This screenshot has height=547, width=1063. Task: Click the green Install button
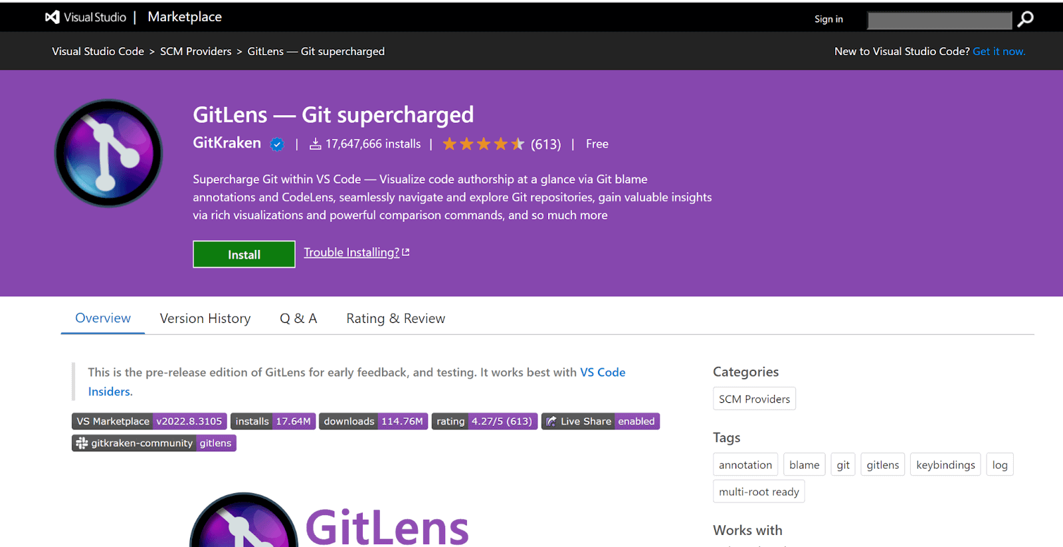point(244,254)
